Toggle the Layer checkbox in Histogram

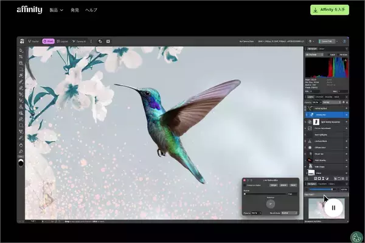coord(328,55)
